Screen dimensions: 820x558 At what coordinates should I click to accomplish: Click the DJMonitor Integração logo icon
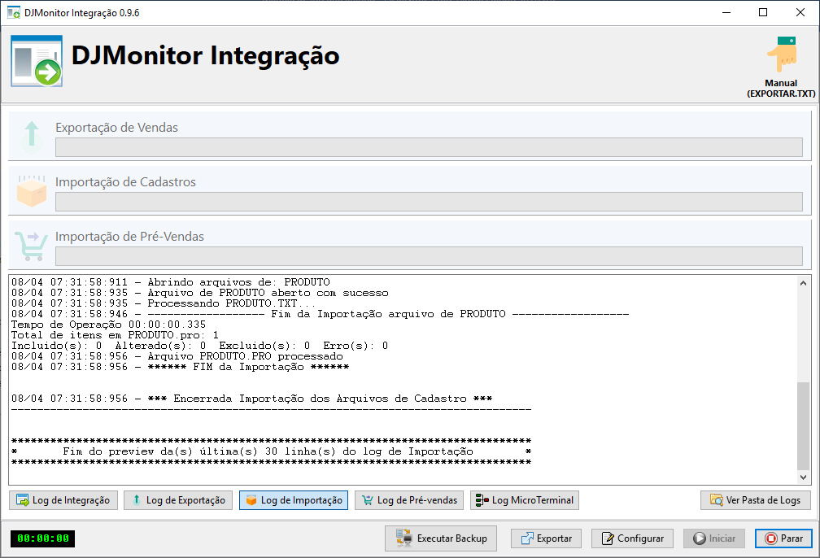[x=37, y=61]
